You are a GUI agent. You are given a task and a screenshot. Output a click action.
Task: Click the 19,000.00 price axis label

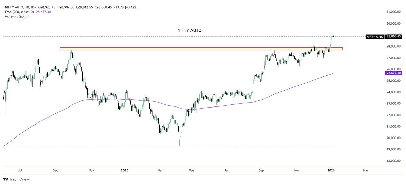pos(393,150)
